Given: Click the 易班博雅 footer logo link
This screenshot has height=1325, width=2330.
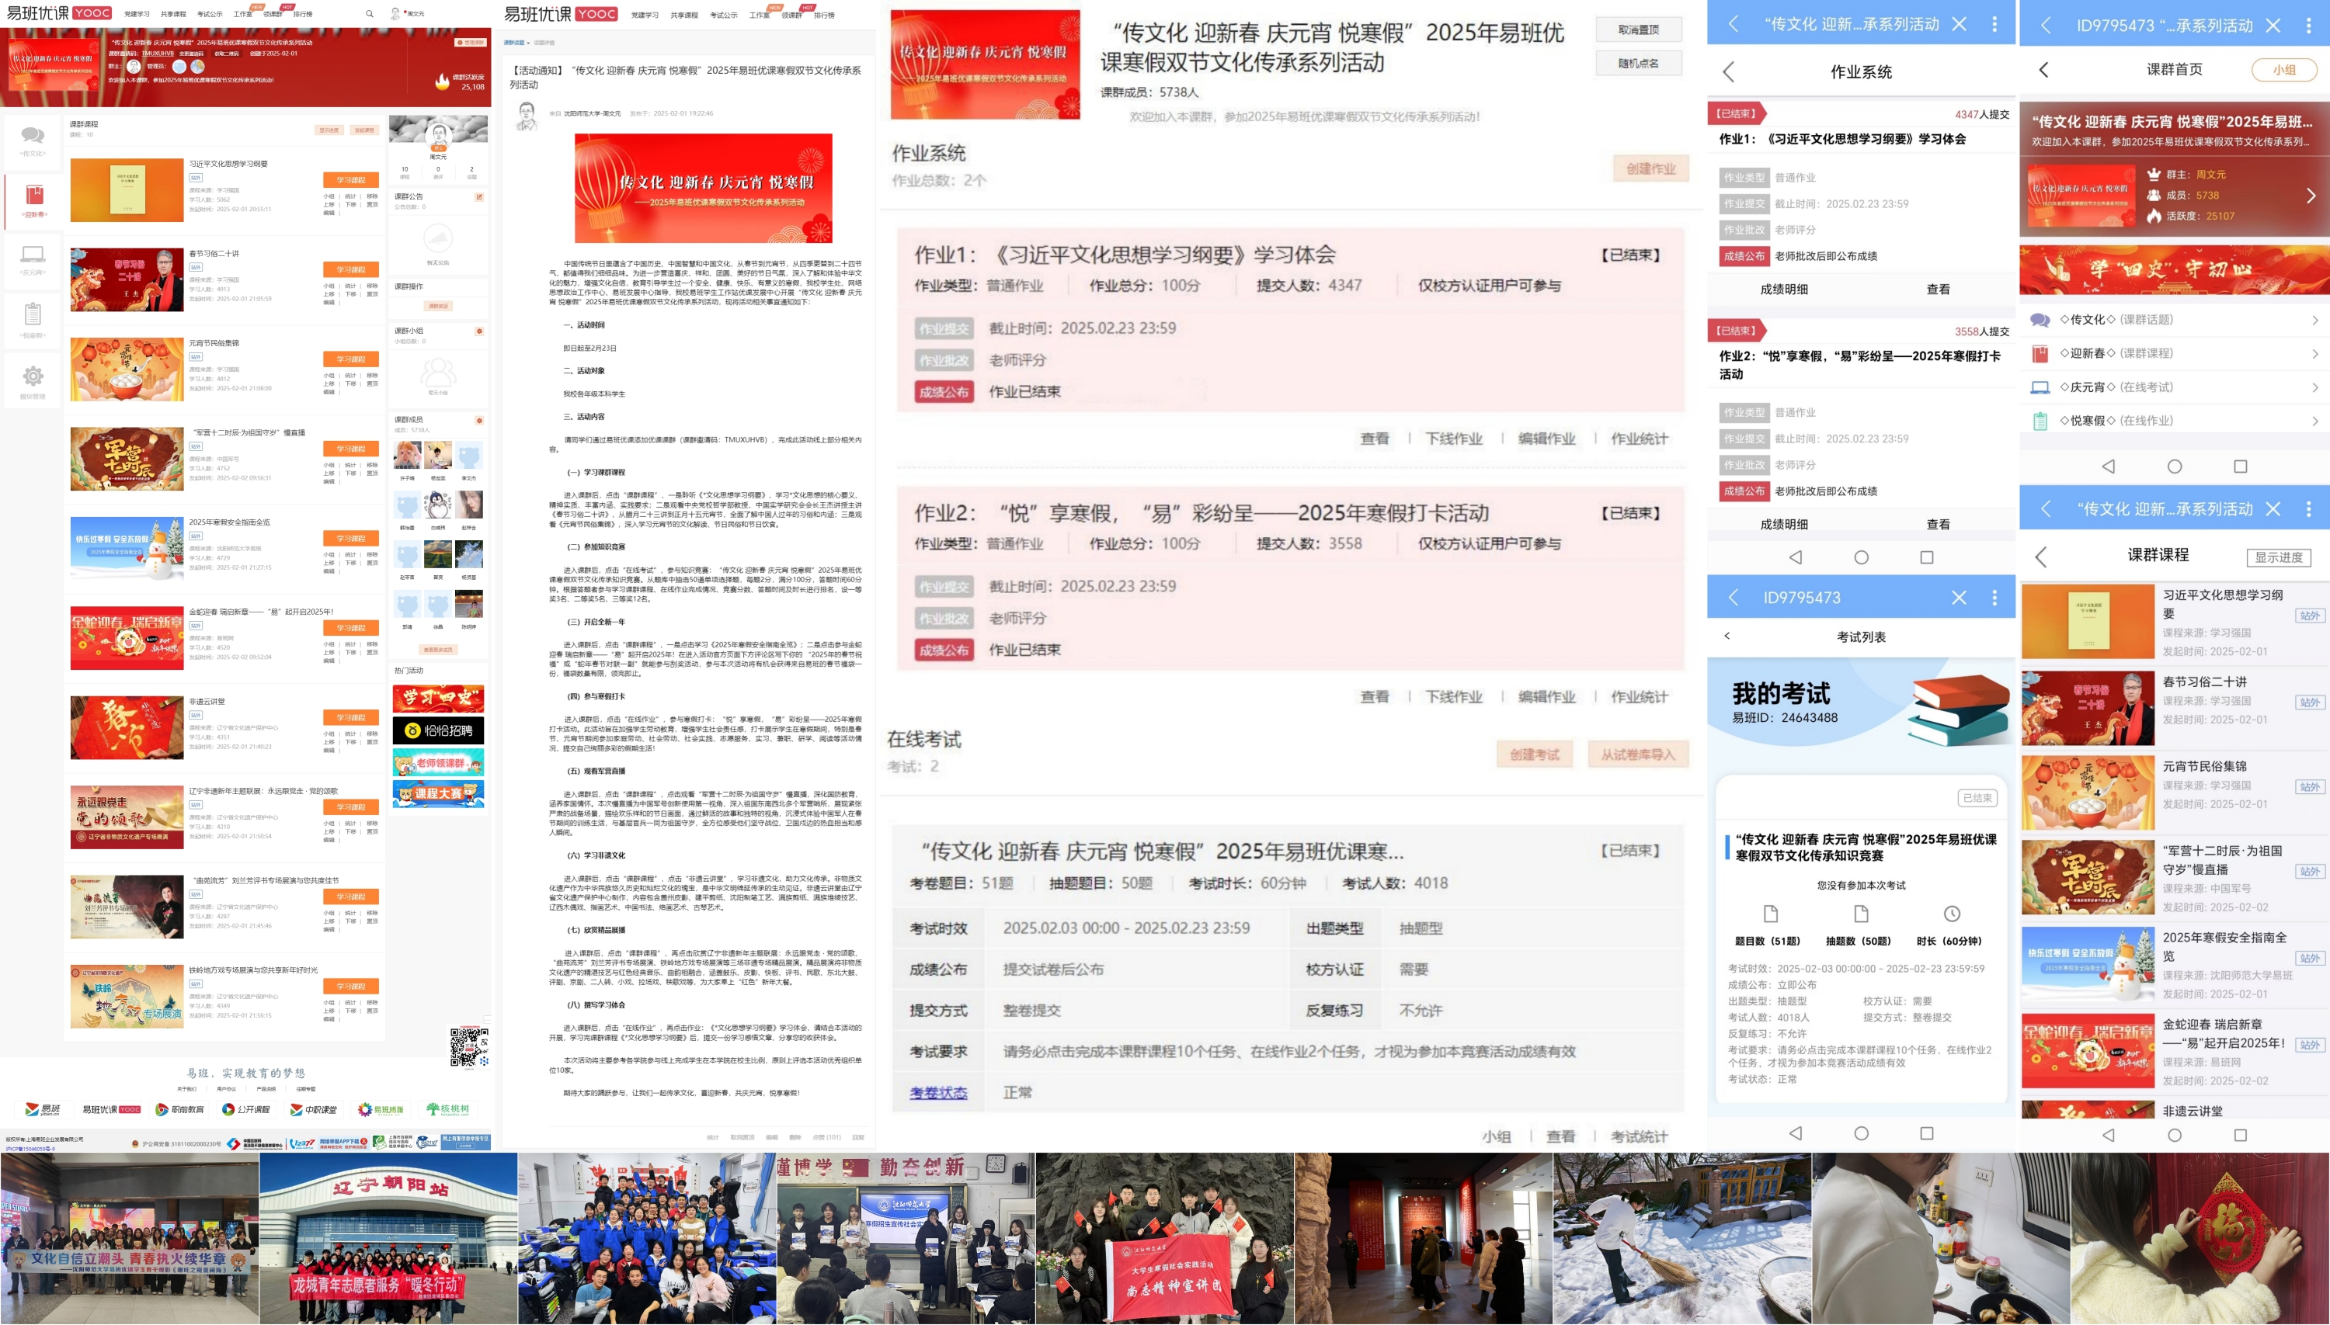Looking at the screenshot, I should (x=381, y=1109).
